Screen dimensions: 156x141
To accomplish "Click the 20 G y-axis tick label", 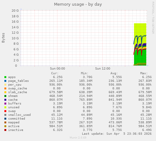I will click(15, 11).
